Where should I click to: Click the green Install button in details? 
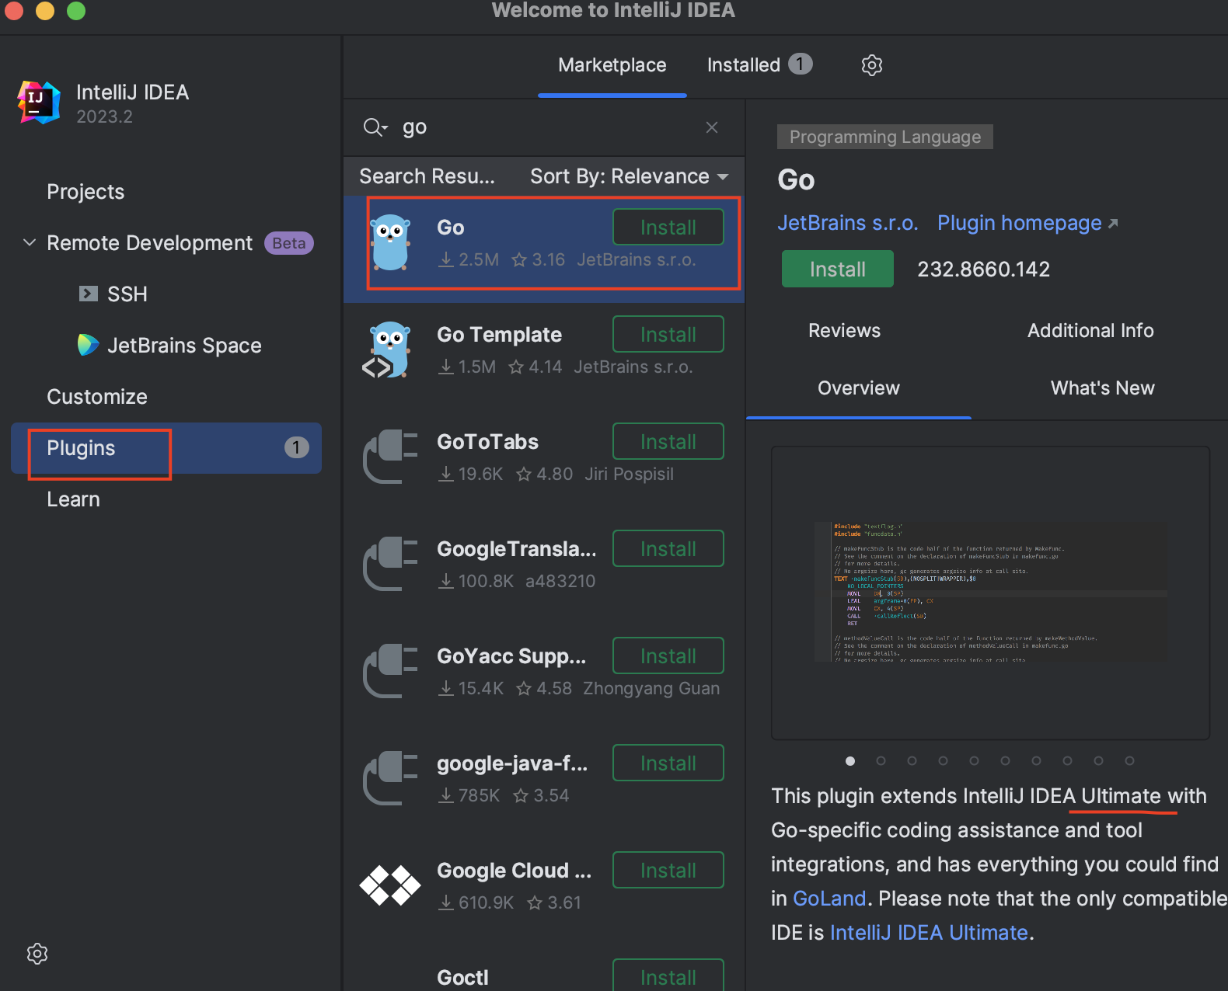(838, 269)
